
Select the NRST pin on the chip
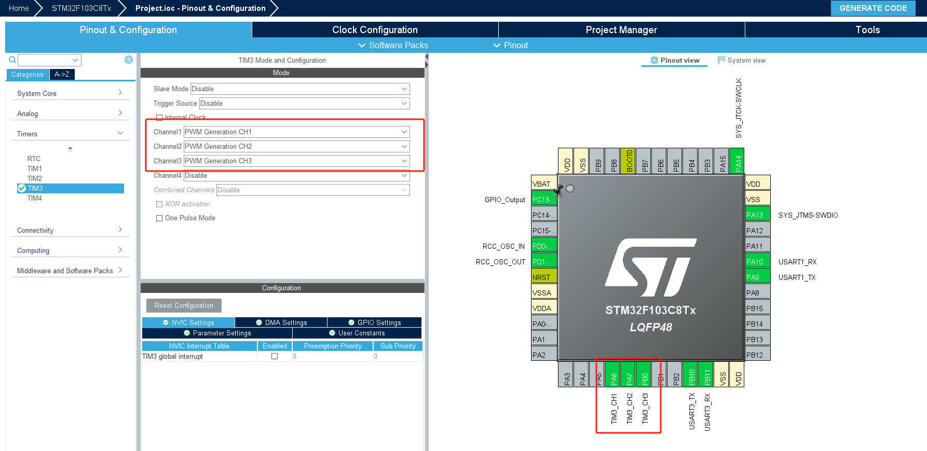(x=544, y=277)
